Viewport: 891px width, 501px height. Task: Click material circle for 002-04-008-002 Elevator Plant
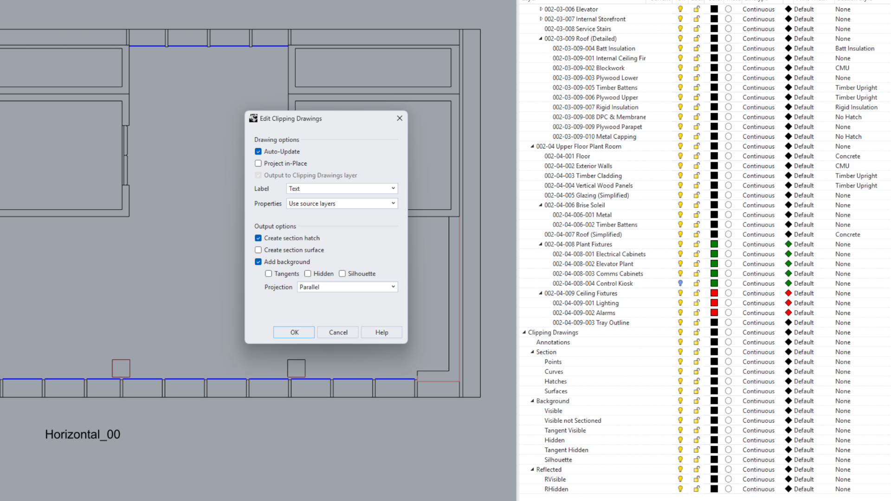point(729,264)
